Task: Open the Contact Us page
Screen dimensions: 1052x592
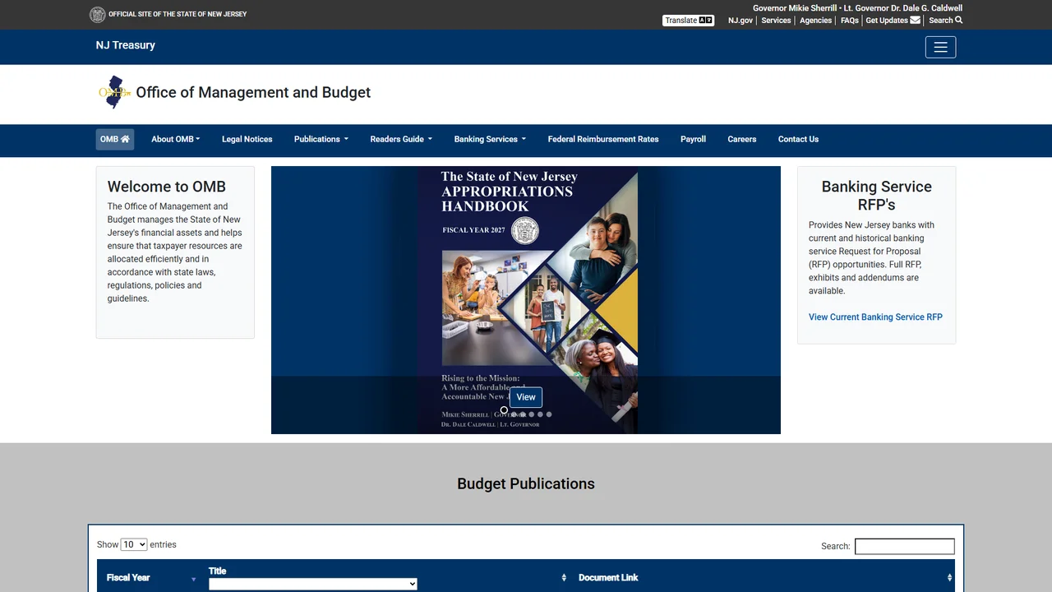Action: coord(798,139)
